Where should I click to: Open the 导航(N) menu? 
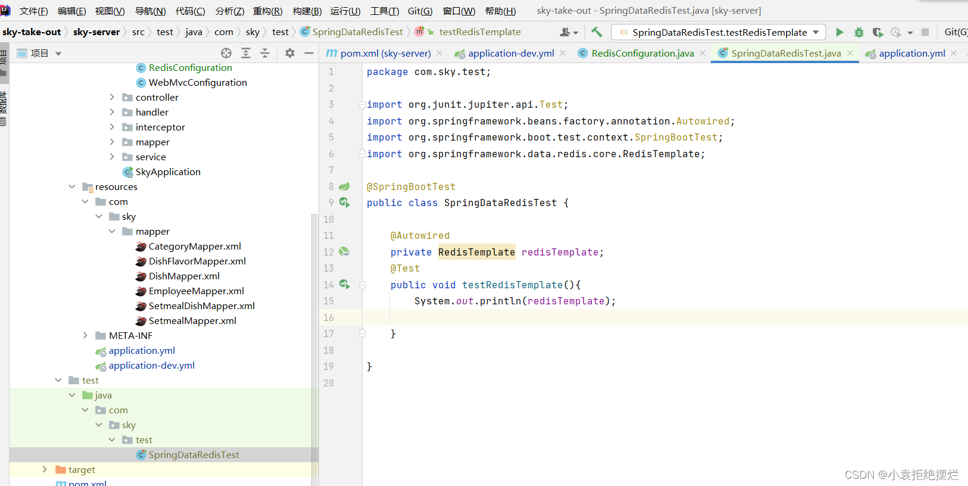point(150,11)
